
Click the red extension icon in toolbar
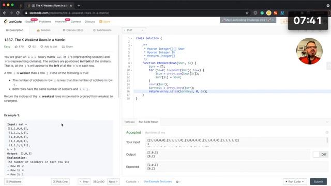(276, 13)
